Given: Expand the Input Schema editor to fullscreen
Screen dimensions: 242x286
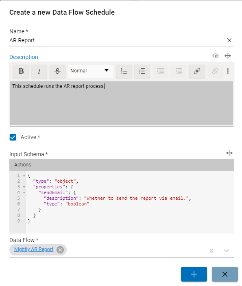Looking at the screenshot, I should [x=229, y=153].
